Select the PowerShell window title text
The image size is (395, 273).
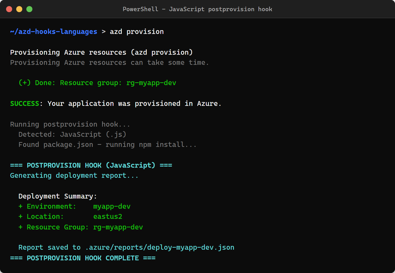(x=197, y=9)
